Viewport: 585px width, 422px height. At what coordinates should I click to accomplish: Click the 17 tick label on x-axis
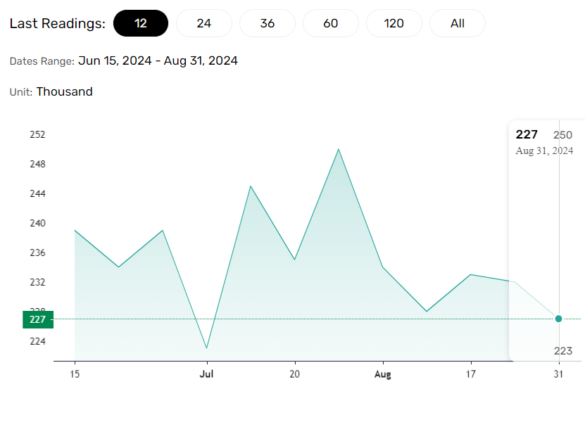point(471,374)
